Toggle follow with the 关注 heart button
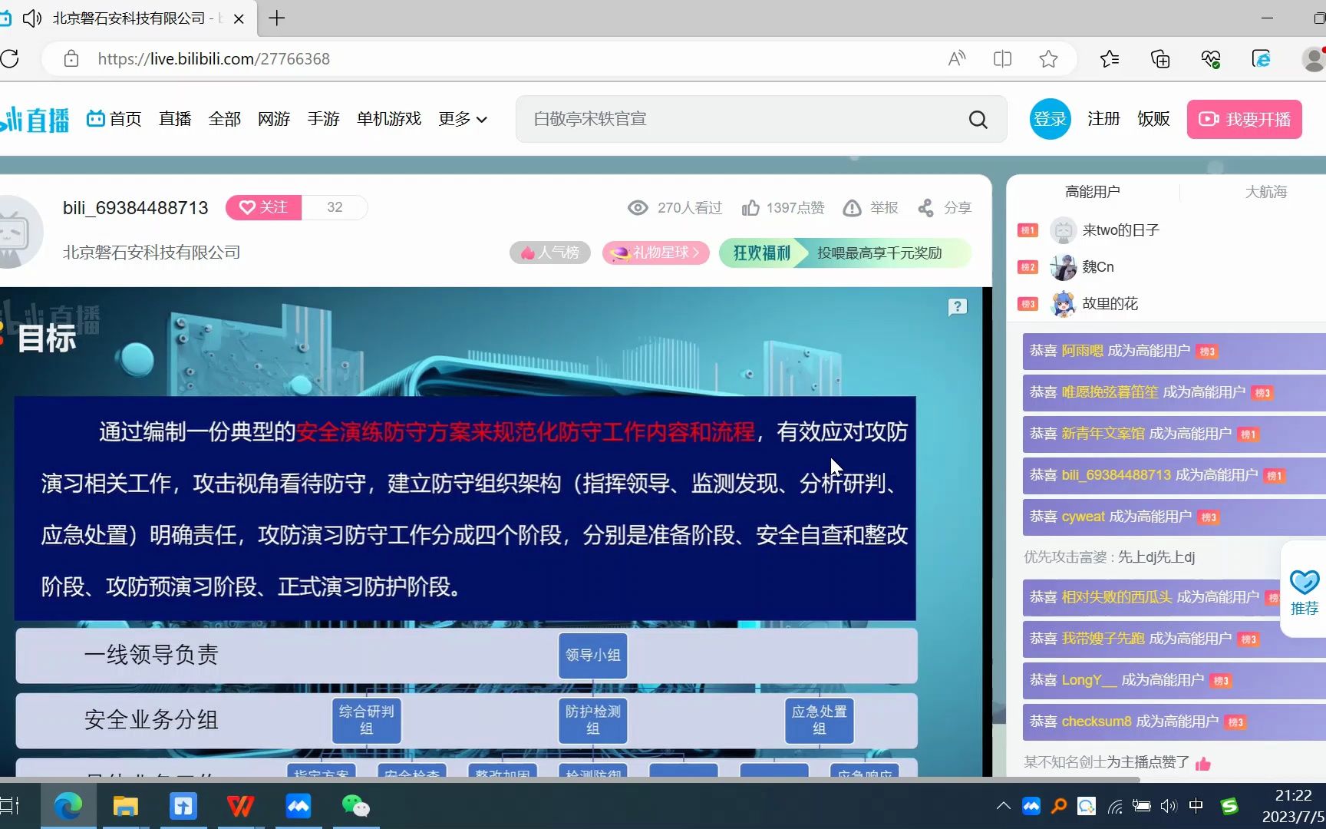This screenshot has height=829, width=1326. [262, 206]
